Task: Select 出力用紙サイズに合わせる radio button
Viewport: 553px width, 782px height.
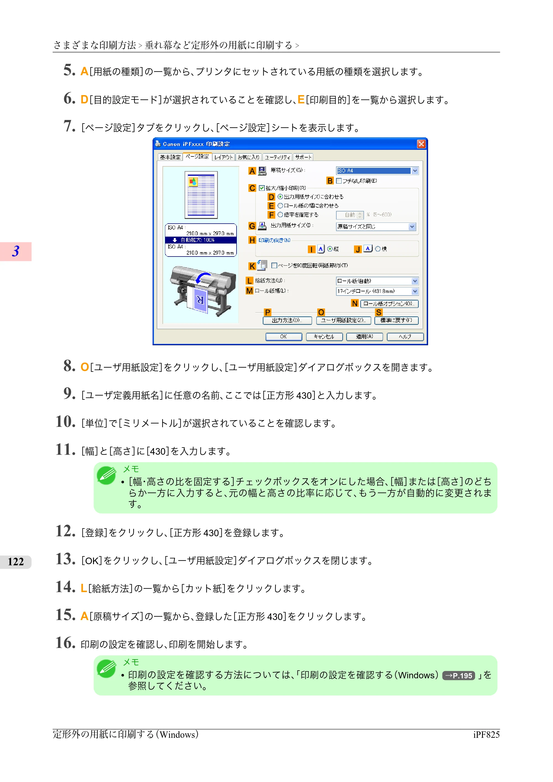Action: [280, 197]
